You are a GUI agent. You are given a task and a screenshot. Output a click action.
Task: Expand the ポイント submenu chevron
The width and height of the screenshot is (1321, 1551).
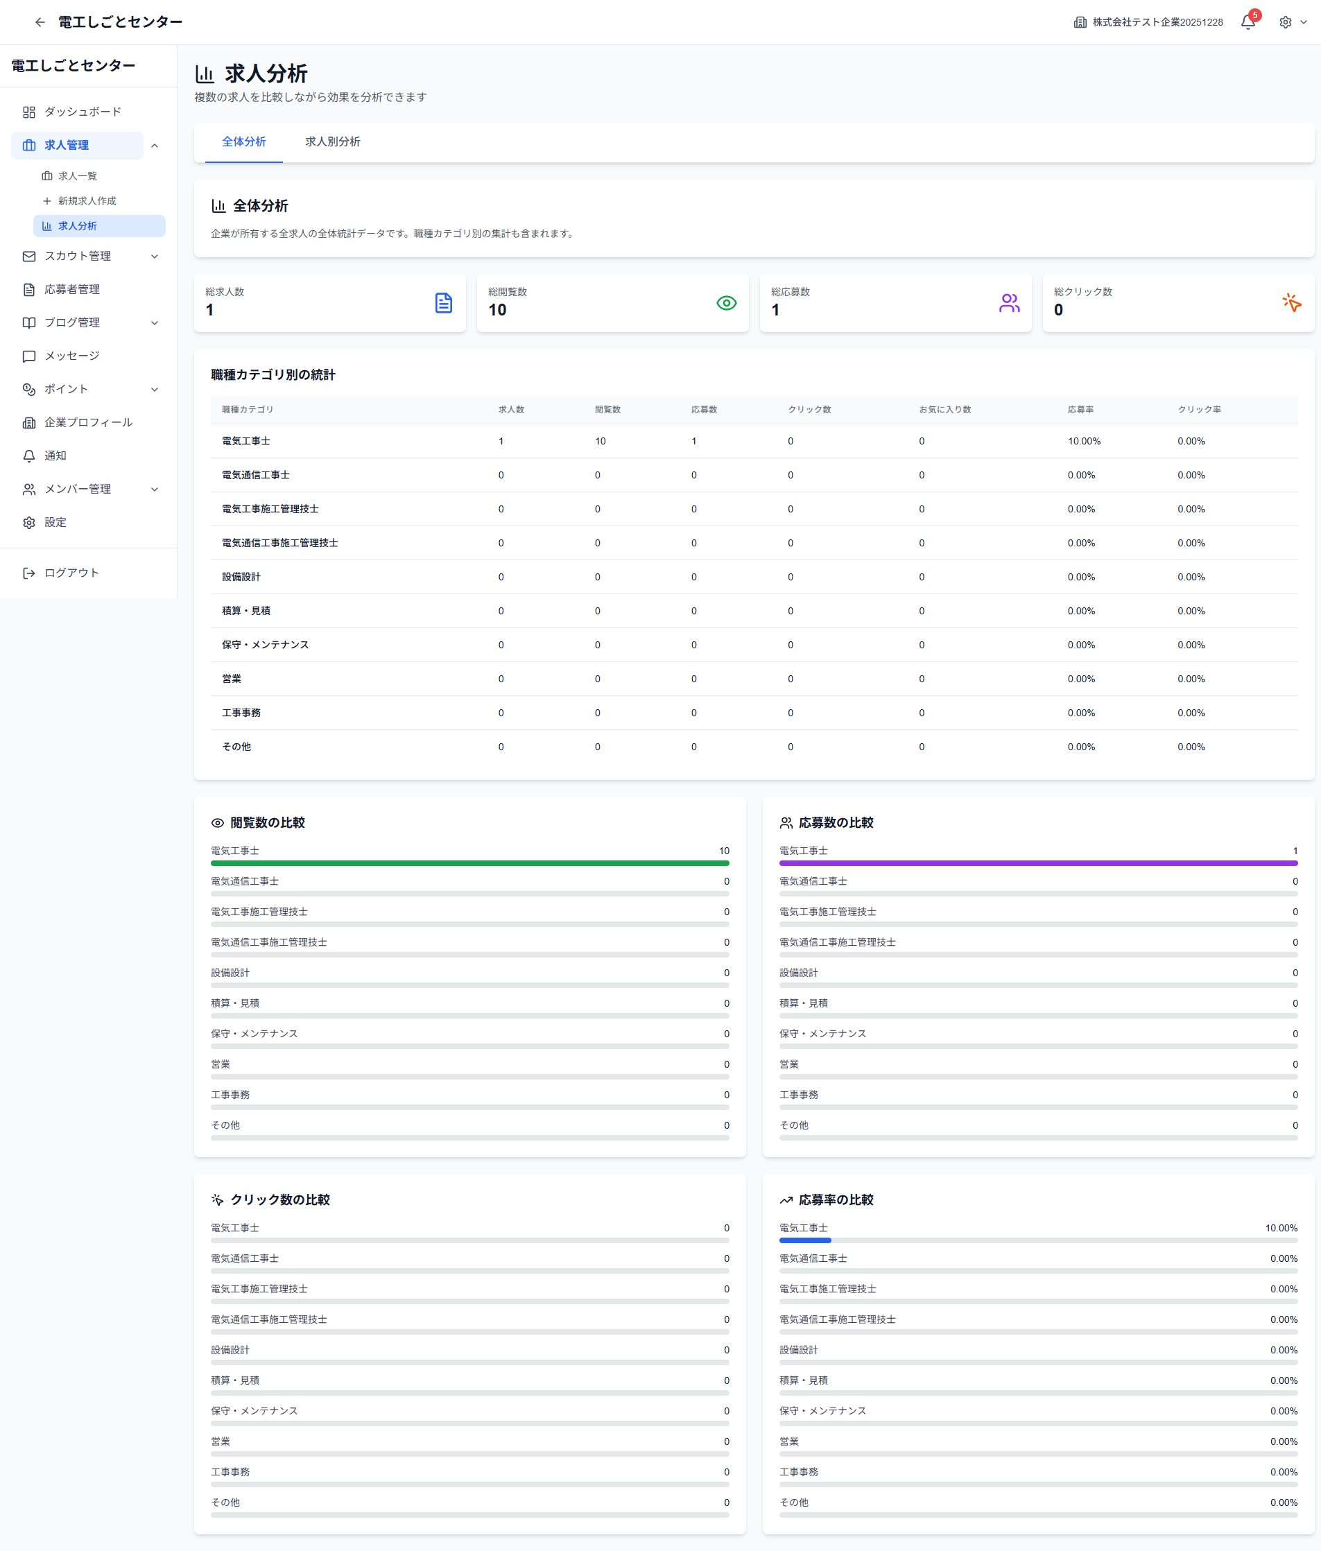coord(155,389)
